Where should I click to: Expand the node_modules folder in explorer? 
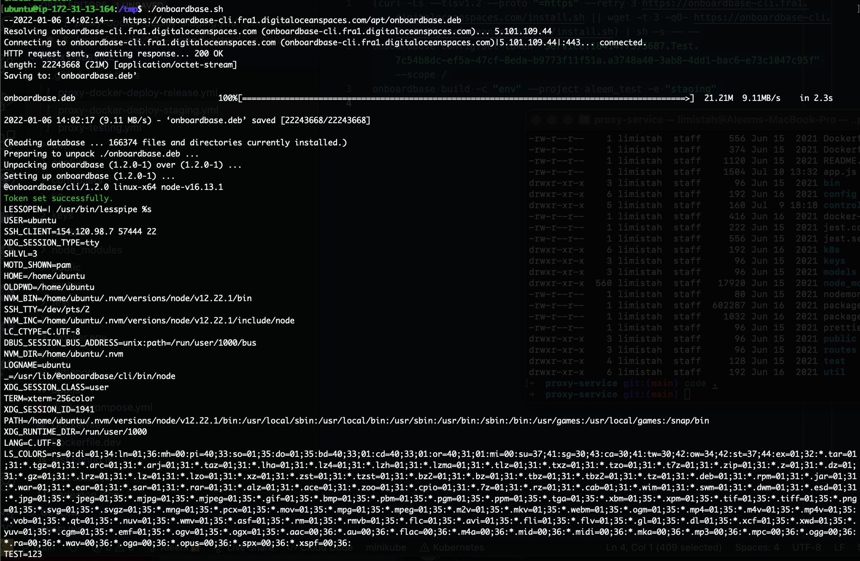point(87,250)
